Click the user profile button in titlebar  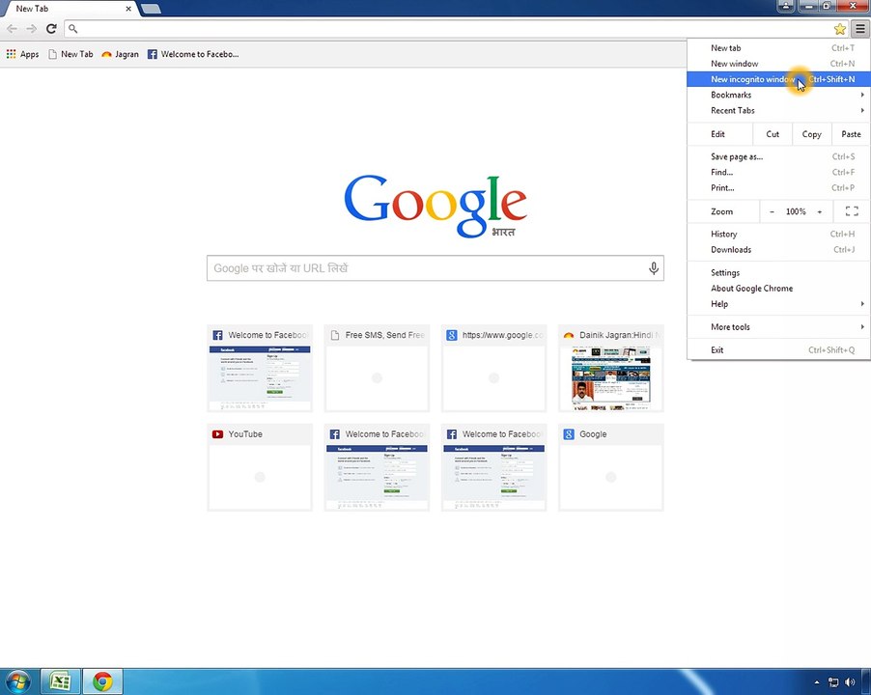(x=785, y=6)
